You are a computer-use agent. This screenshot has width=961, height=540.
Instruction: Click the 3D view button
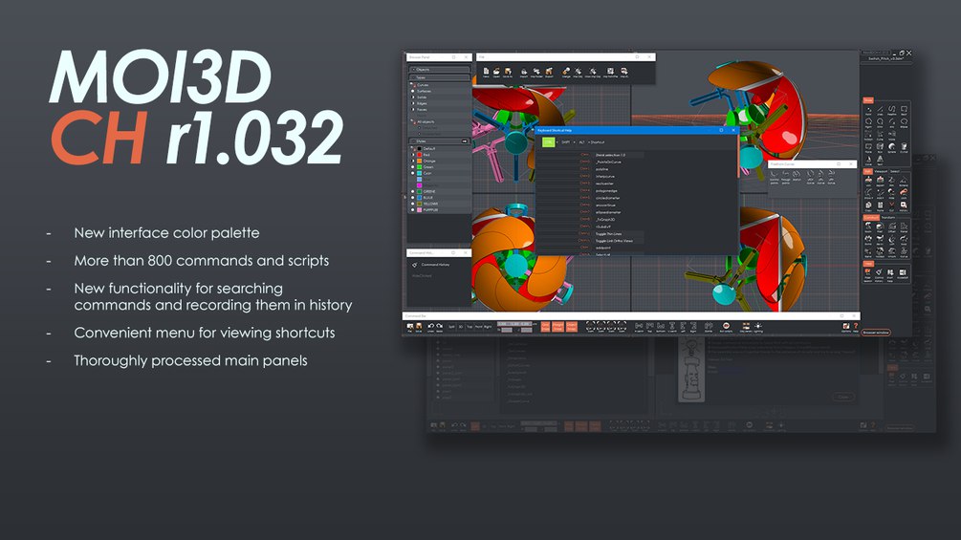[461, 327]
